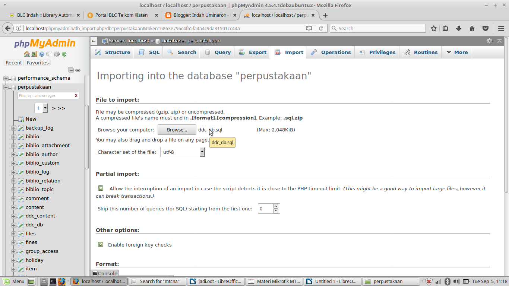The image size is (509, 286).
Task: Open phpMyAdmin documentation question-mark icon
Action: pyautogui.click(x=42, y=54)
